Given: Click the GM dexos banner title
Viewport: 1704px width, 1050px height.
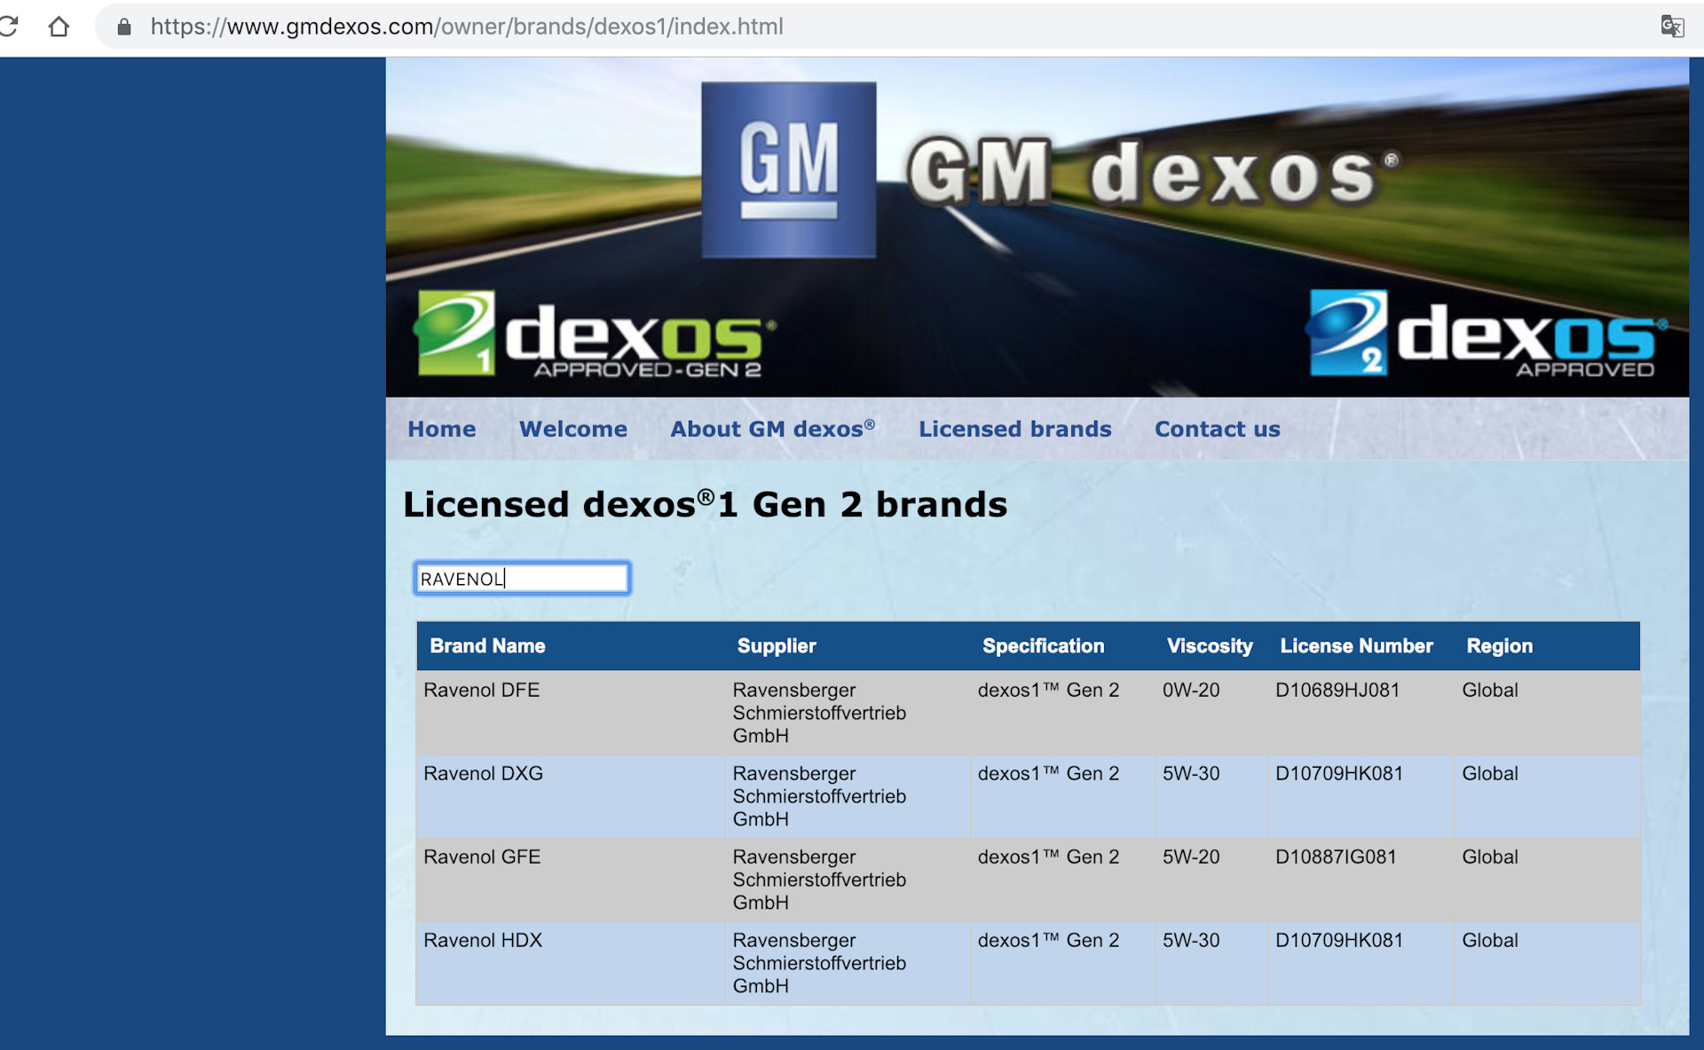Looking at the screenshot, I should pyautogui.click(x=1152, y=173).
